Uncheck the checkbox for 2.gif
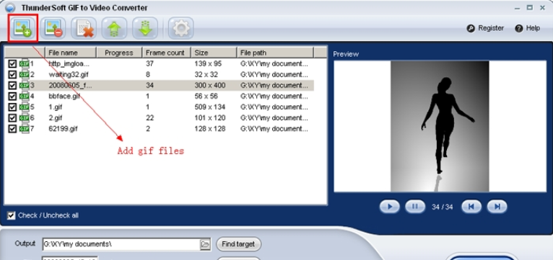The image size is (553, 260). pyautogui.click(x=12, y=118)
